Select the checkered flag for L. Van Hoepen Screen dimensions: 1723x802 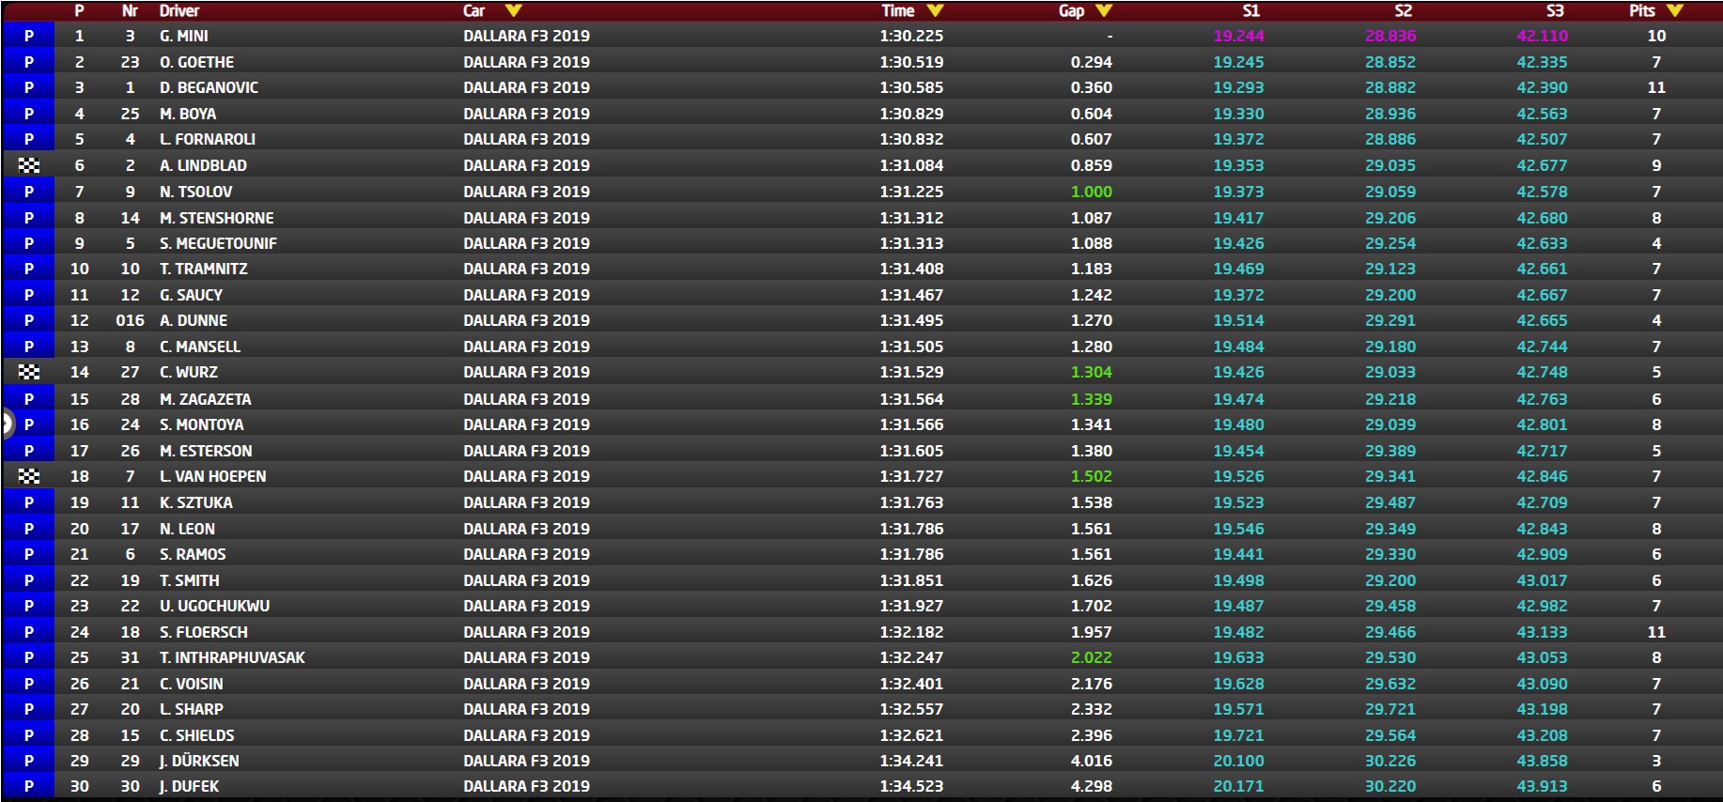point(29,476)
